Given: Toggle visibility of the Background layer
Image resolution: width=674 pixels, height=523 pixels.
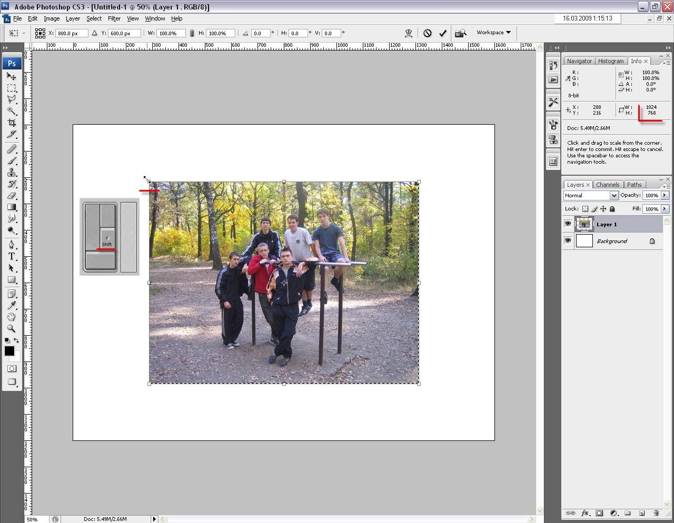Looking at the screenshot, I should (x=568, y=240).
